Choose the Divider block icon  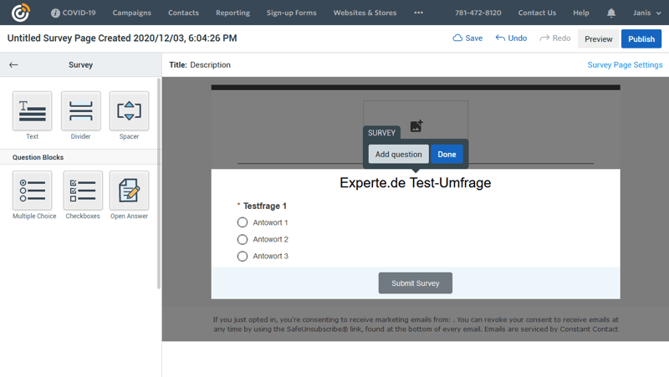(80, 111)
